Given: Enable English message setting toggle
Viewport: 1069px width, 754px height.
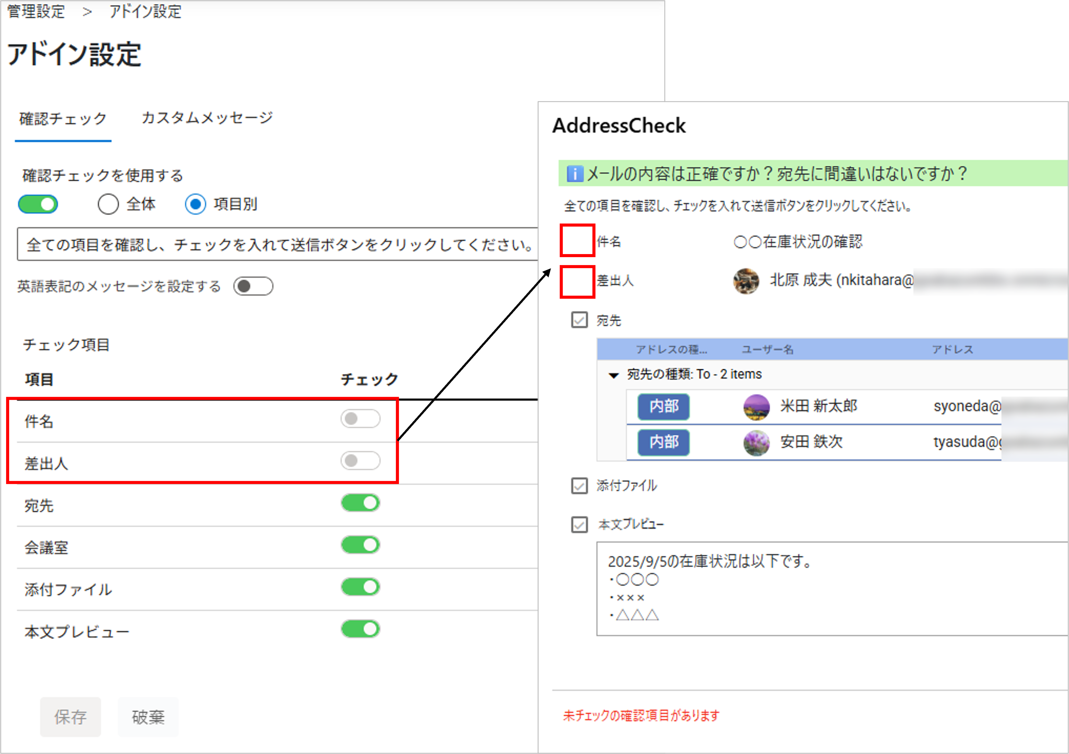Looking at the screenshot, I should (253, 286).
